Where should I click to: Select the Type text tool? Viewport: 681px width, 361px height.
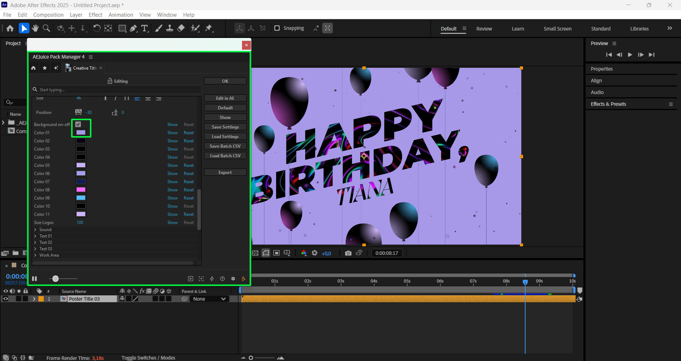[144, 28]
